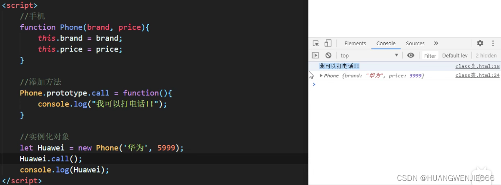
Task: Click the console.log("我可以打电话!!") line
Action: click(x=103, y=104)
